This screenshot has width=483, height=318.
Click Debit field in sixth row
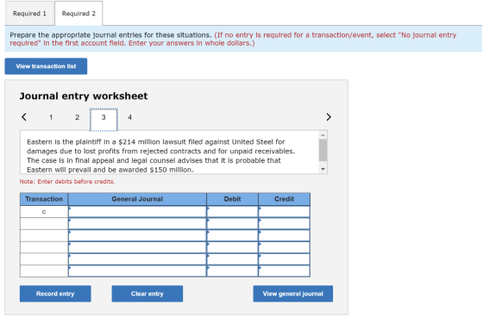(x=233, y=271)
